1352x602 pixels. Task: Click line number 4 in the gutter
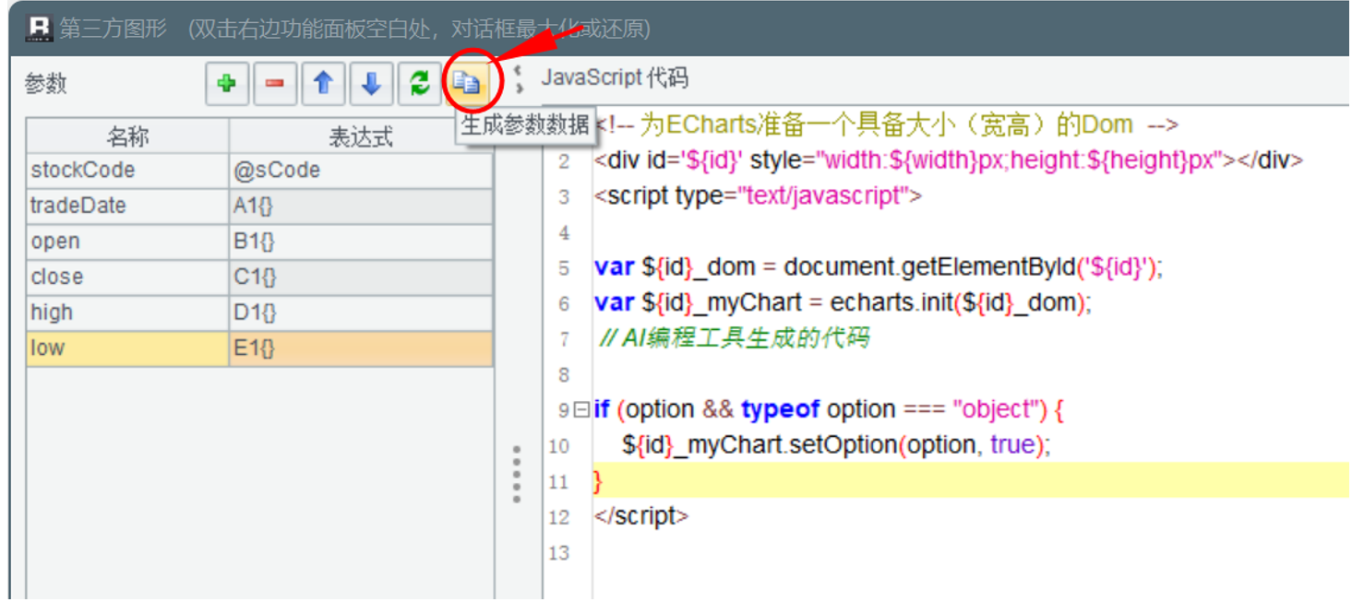tap(564, 232)
